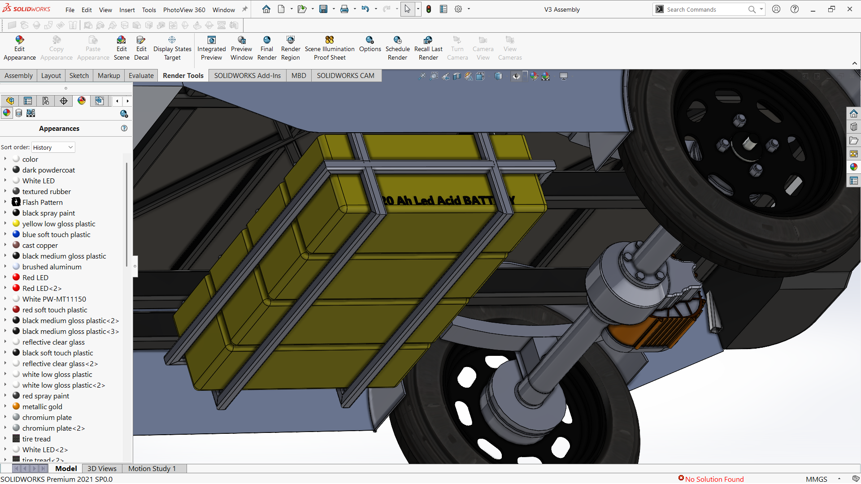Click Edit Appearance in the ribbon
This screenshot has width=861, height=484.
[x=19, y=48]
